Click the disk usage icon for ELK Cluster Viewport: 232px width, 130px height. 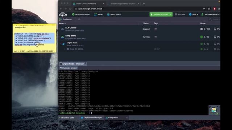[215, 29]
